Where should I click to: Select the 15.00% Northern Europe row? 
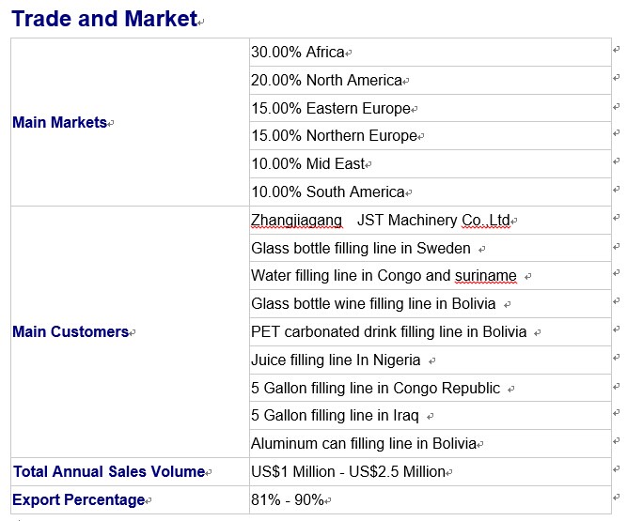point(431,136)
